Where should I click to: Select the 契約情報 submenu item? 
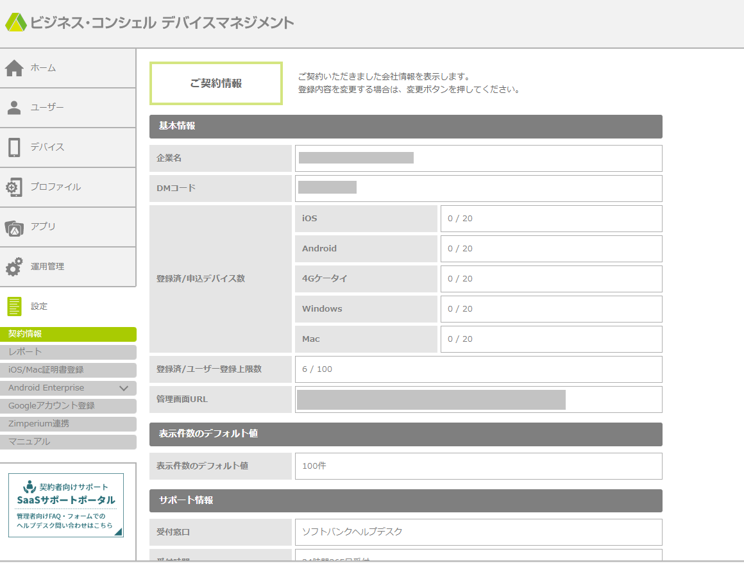(x=68, y=334)
